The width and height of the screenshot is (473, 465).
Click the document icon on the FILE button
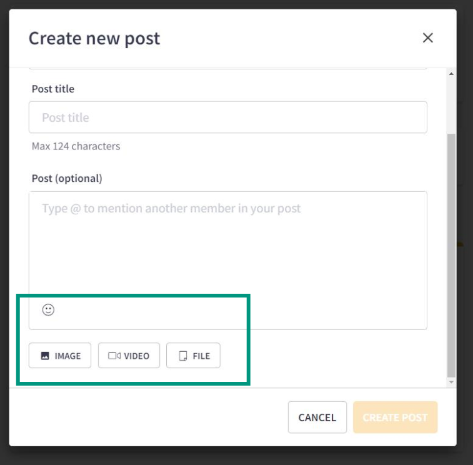[183, 356]
